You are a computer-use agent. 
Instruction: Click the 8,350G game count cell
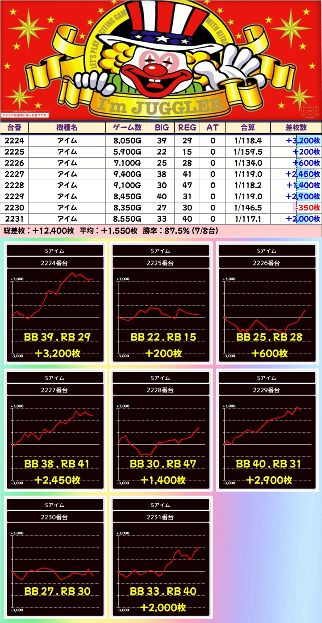point(127,208)
